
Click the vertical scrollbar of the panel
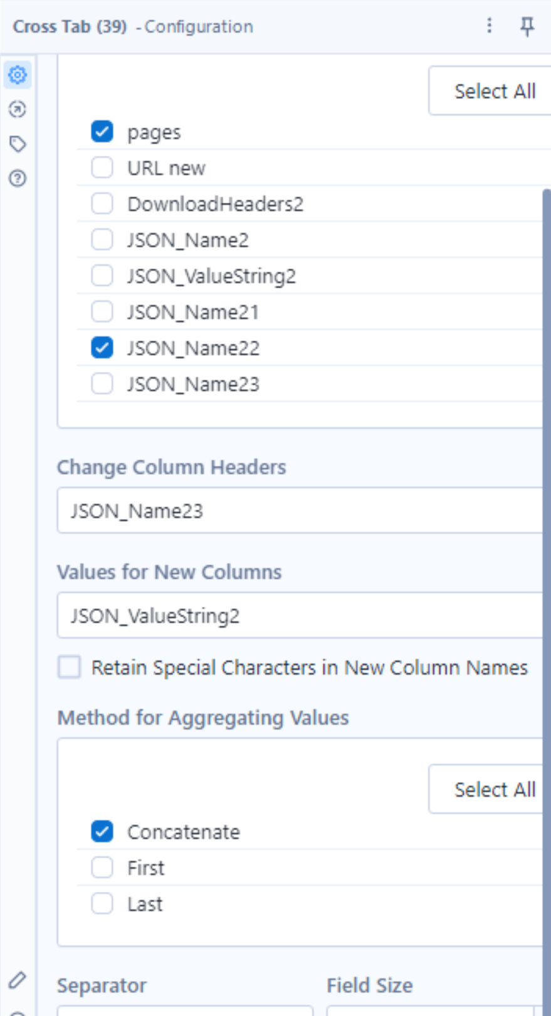click(547, 564)
